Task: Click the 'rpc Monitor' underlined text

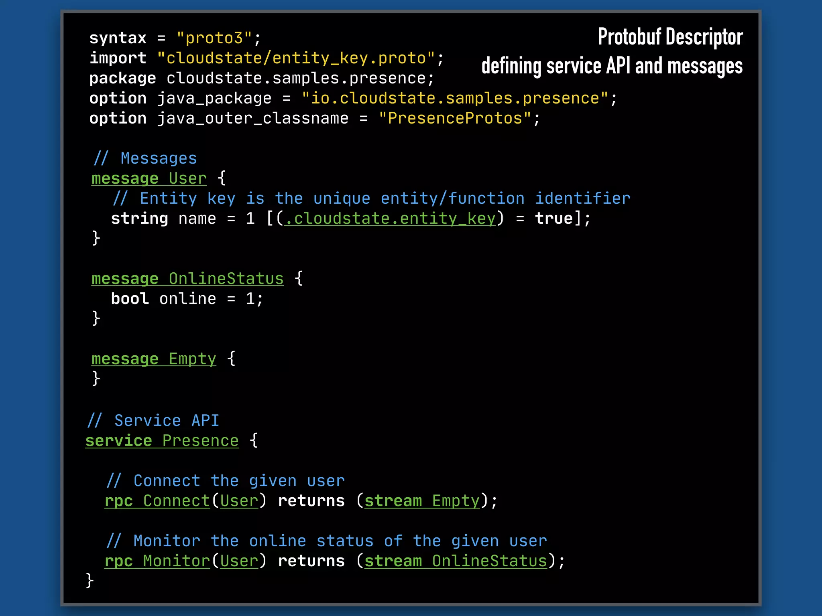Action: 157,561
